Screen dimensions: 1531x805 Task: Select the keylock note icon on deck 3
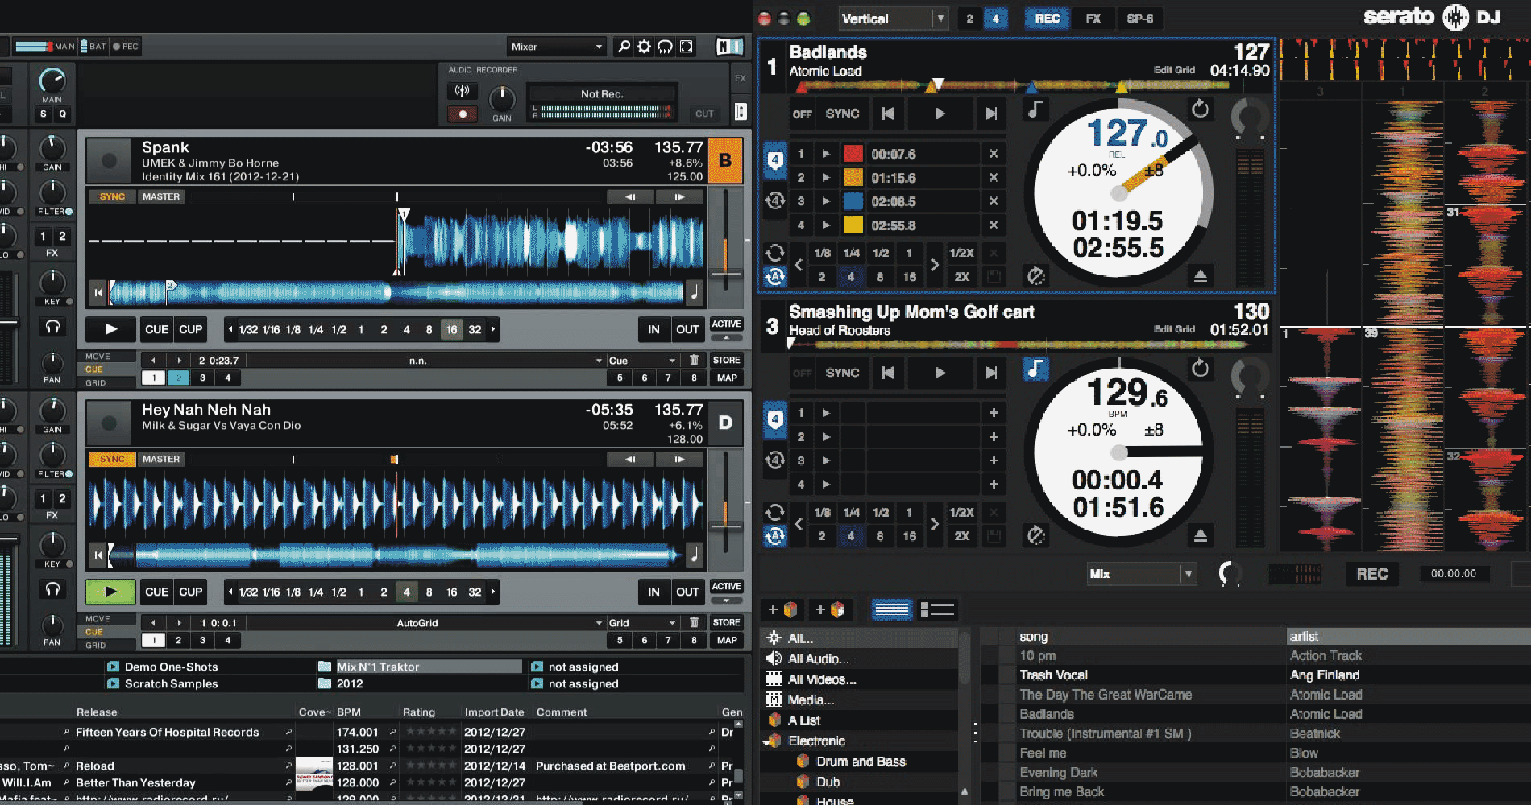pos(1035,369)
